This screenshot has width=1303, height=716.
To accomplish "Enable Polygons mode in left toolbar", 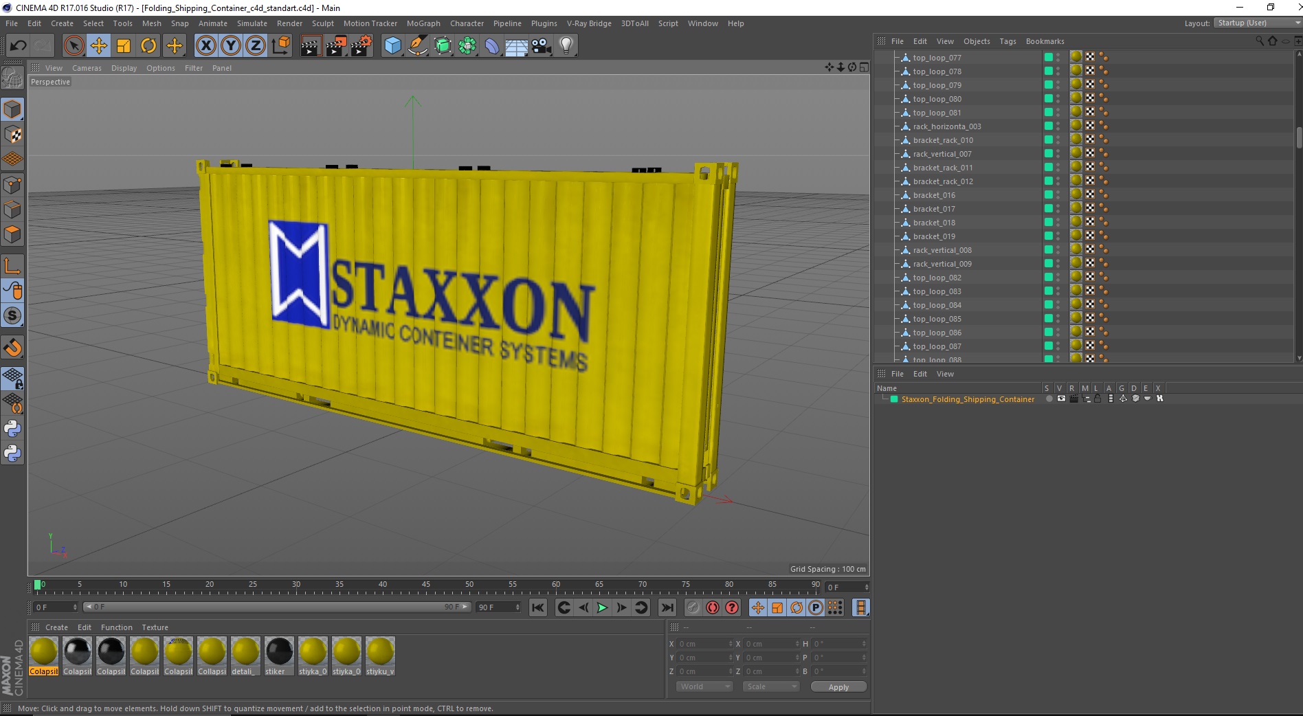I will pyautogui.click(x=12, y=234).
